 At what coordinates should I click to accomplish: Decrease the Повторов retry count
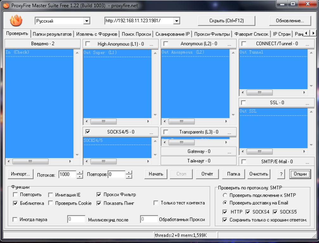[x=129, y=176]
